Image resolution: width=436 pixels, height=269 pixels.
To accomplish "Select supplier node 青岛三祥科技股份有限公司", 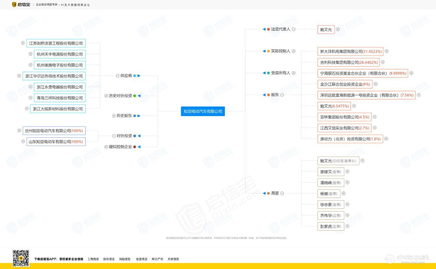I will point(60,98).
